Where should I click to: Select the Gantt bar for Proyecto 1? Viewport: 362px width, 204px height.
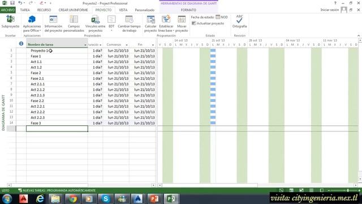(213, 50)
